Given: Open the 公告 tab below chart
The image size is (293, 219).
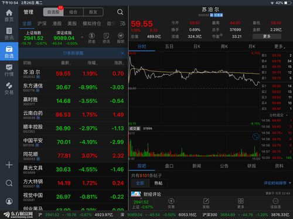Looking at the screenshot, I should pos(224,166).
